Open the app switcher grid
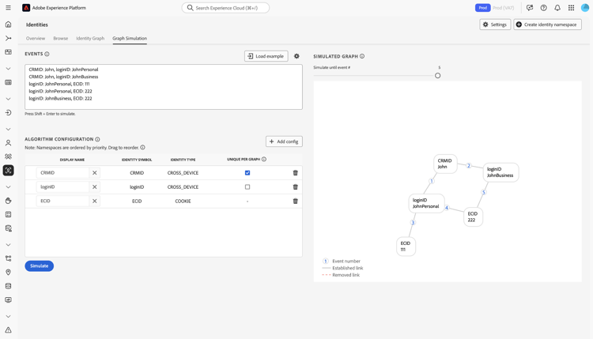Image resolution: width=593 pixels, height=339 pixels. pyautogui.click(x=571, y=8)
